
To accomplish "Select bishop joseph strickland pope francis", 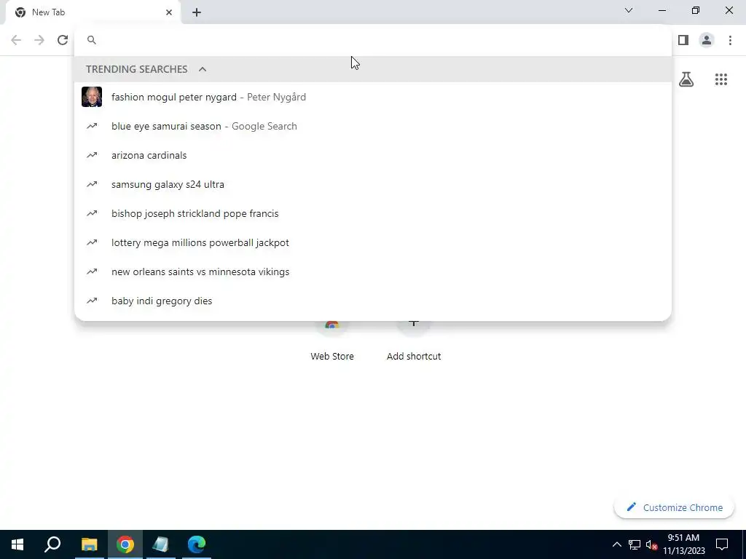I will point(373,213).
